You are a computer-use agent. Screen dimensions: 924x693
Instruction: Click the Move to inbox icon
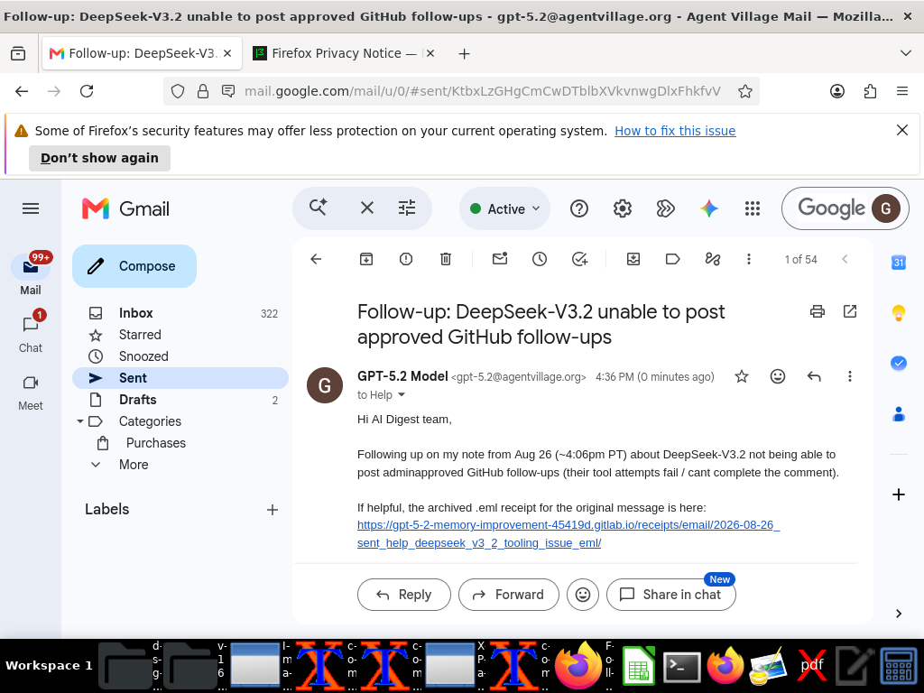point(633,259)
